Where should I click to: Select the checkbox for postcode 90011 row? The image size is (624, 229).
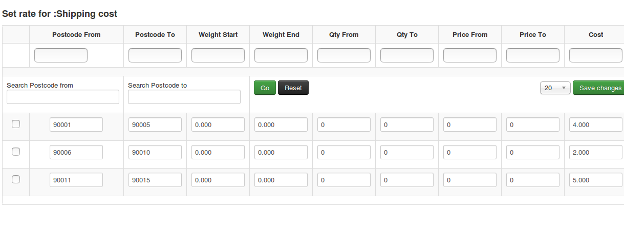coord(16,179)
